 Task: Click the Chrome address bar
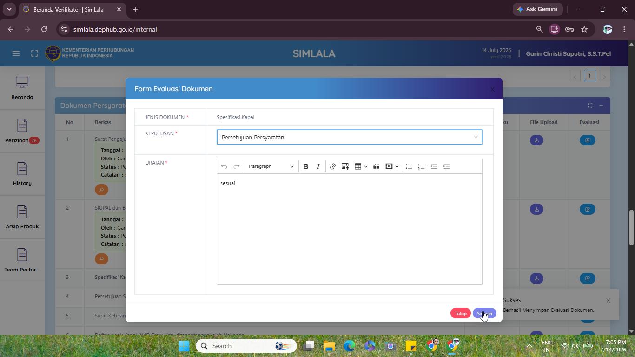pyautogui.click(x=298, y=29)
